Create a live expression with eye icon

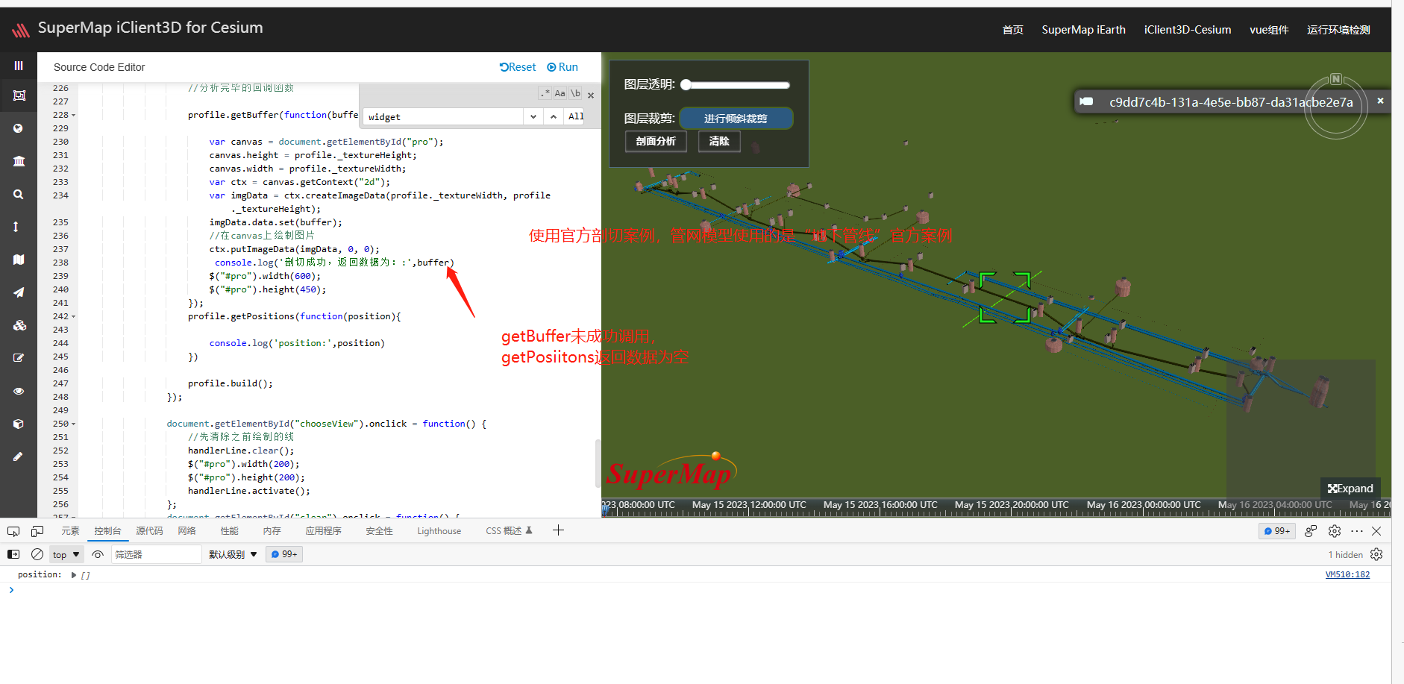(98, 554)
